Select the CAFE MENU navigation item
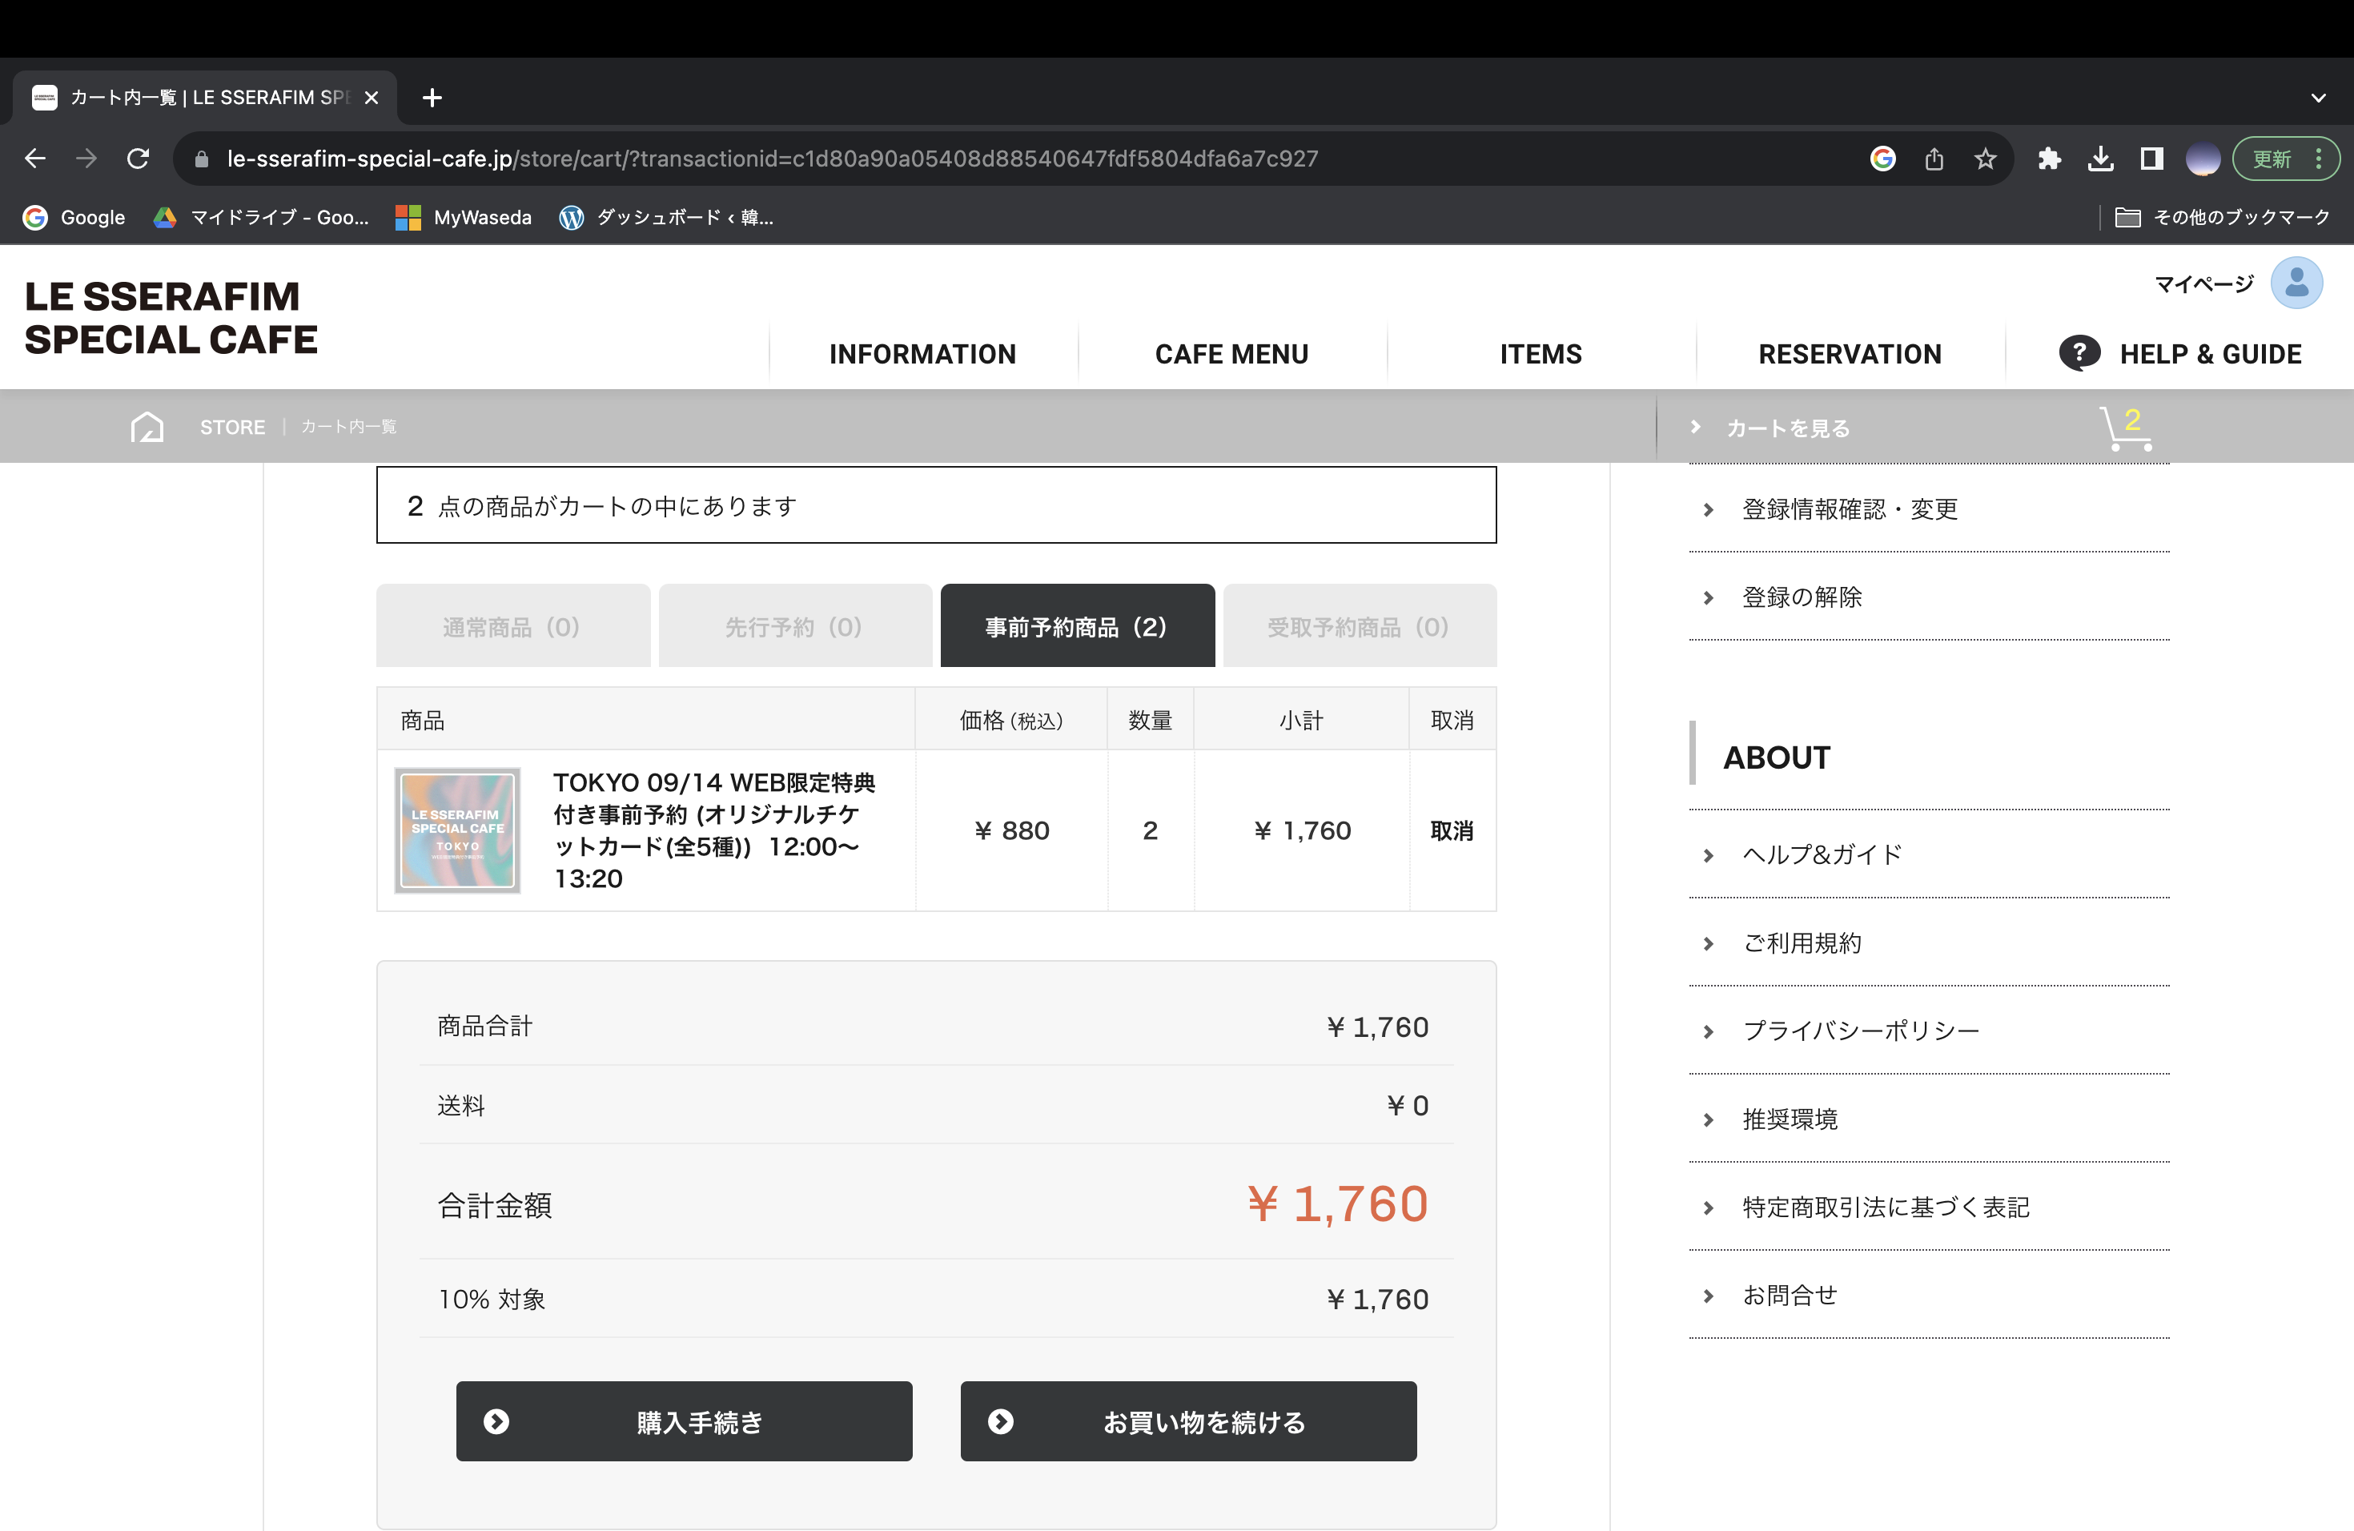Viewport: 2354px width, 1531px height. click(x=1231, y=354)
